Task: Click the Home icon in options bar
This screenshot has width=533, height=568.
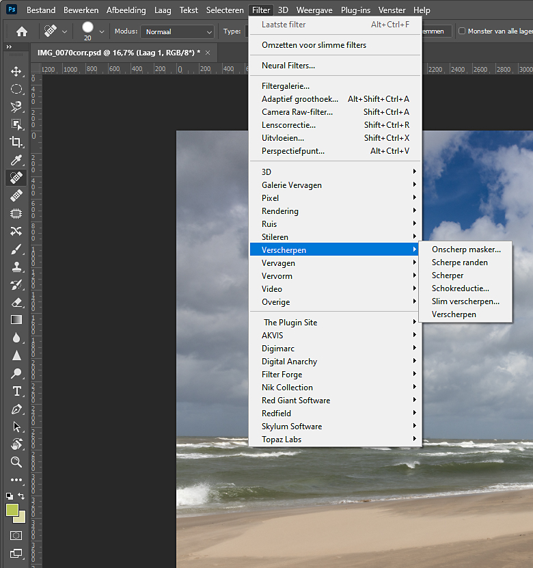Action: [22, 31]
